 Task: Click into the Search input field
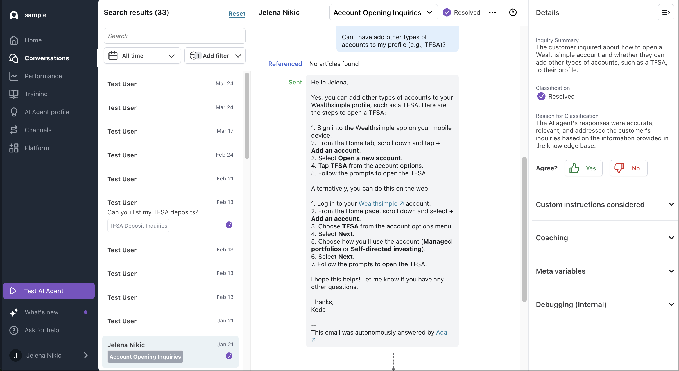(174, 36)
